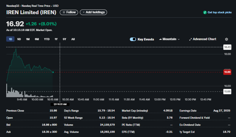The width and height of the screenshot is (236, 137).
Task: Show the 6M chart range
Action: click(37, 39)
